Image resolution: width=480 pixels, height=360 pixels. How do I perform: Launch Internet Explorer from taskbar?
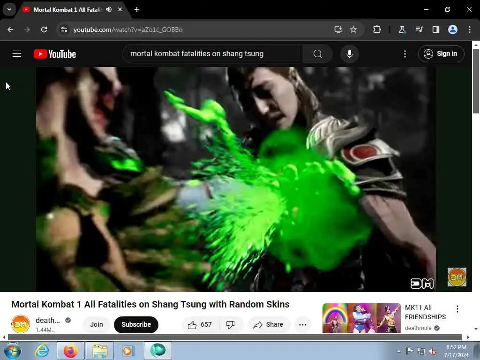[42, 351]
